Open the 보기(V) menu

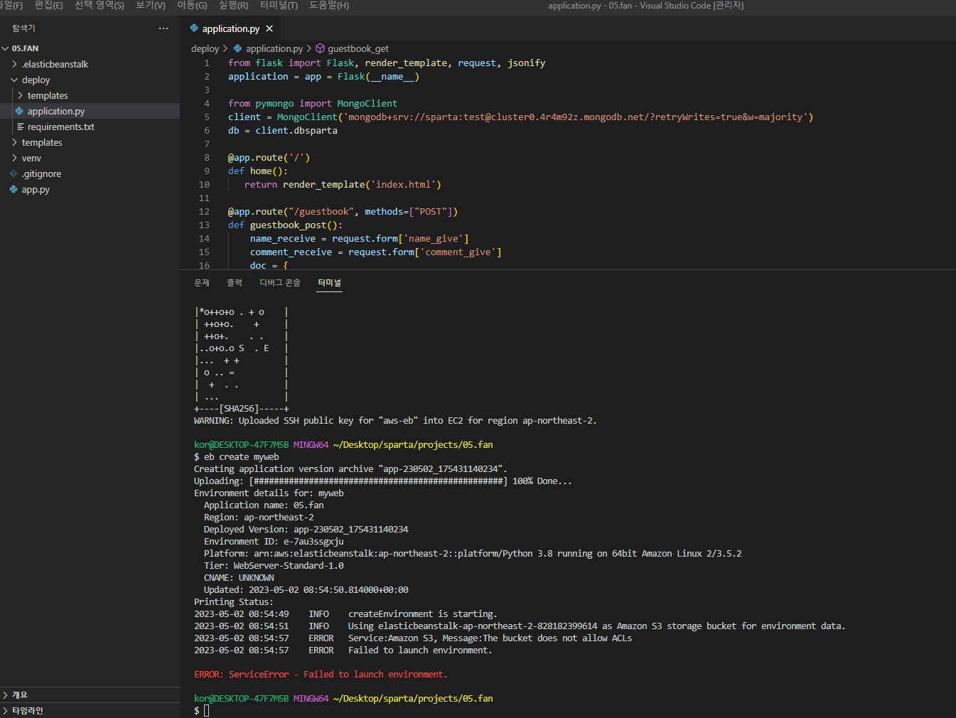click(151, 5)
